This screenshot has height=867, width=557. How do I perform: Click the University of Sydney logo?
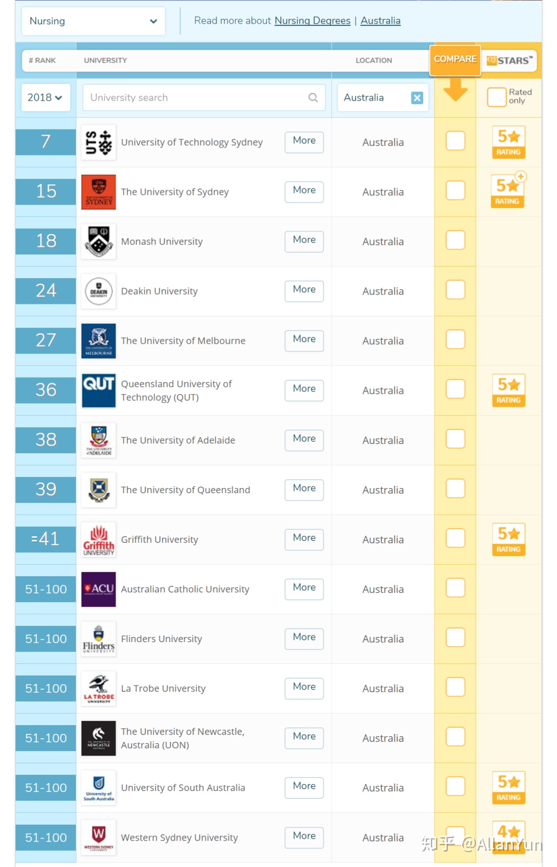(98, 192)
